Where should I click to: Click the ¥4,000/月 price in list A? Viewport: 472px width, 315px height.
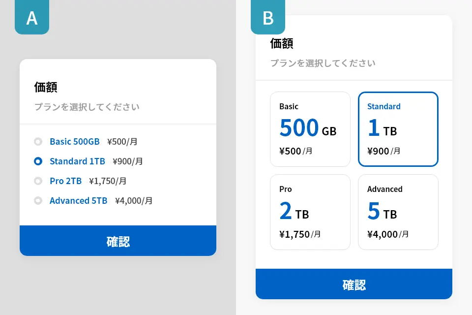[x=134, y=201]
